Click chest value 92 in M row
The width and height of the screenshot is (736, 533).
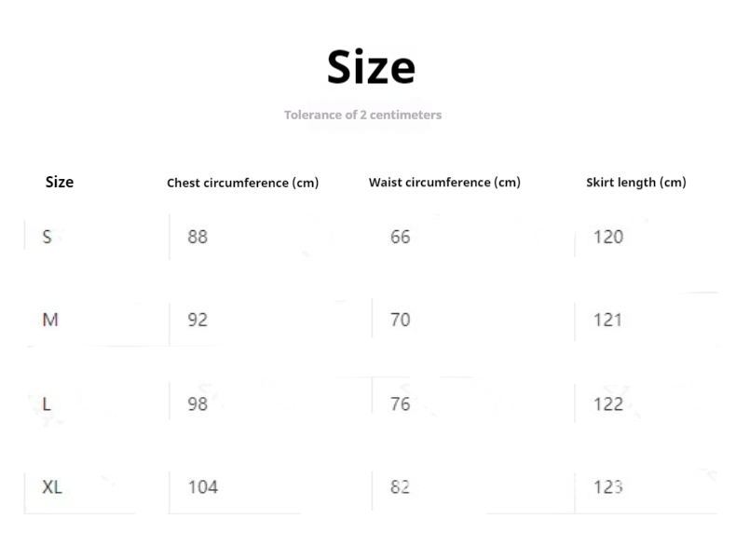point(198,320)
